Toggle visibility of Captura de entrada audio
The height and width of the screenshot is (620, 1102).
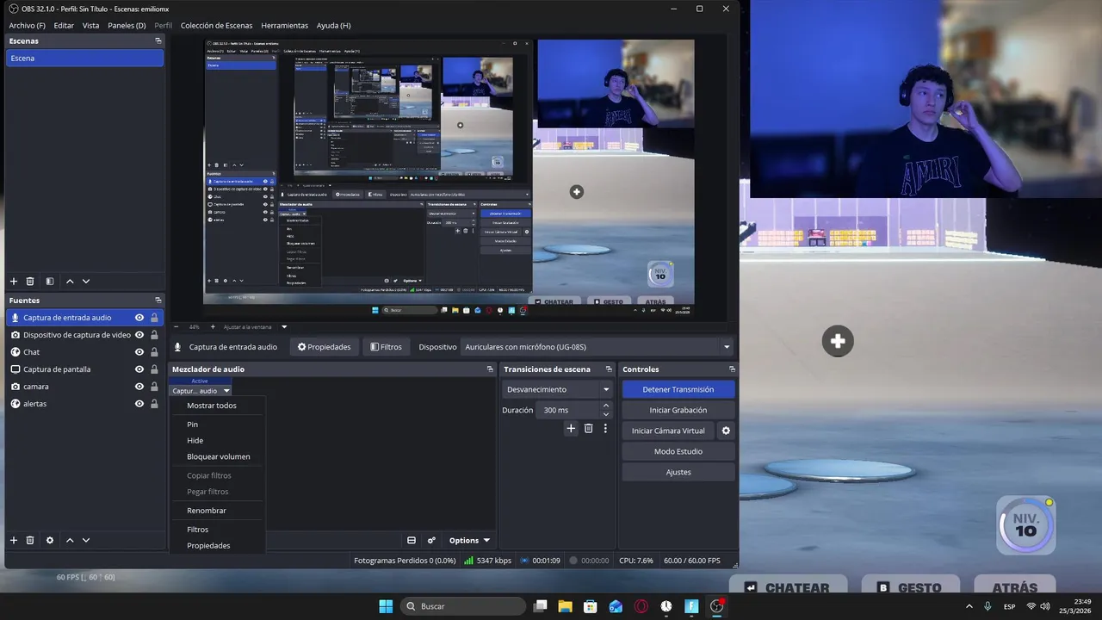[139, 318]
